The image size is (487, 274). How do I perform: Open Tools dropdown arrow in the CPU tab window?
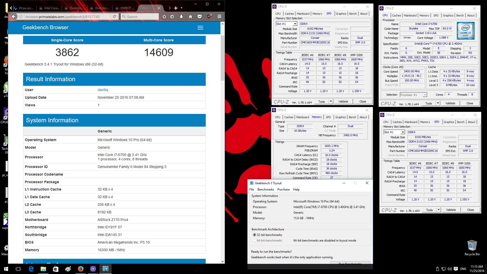tap(438, 103)
